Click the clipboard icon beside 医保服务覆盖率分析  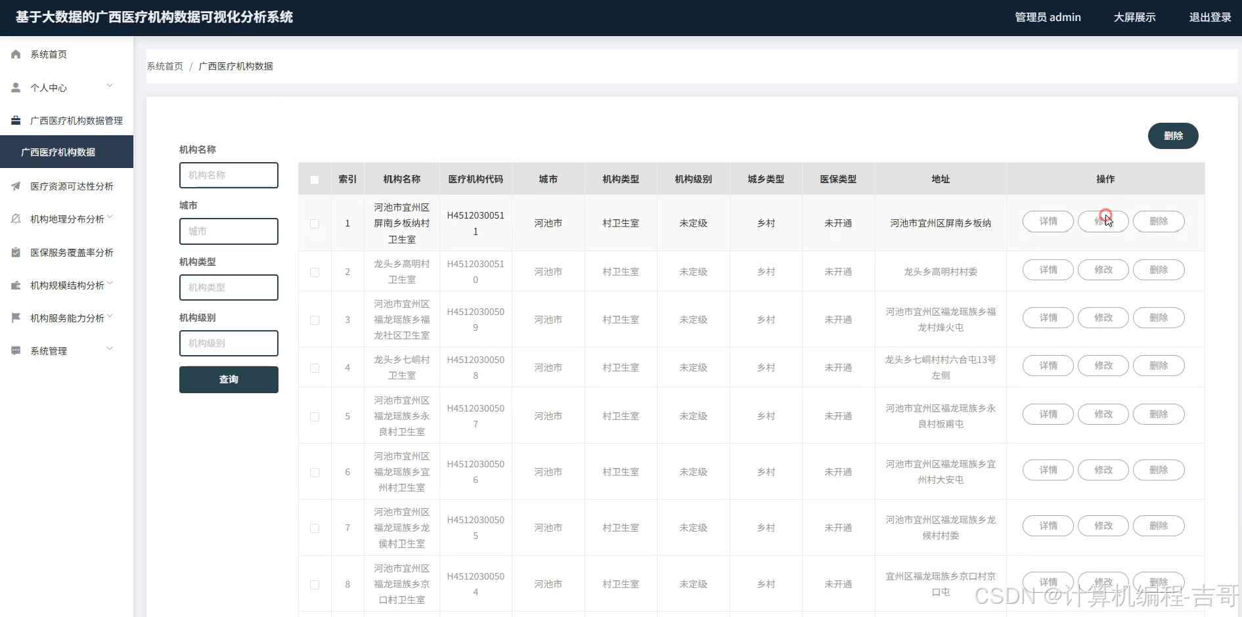16,252
